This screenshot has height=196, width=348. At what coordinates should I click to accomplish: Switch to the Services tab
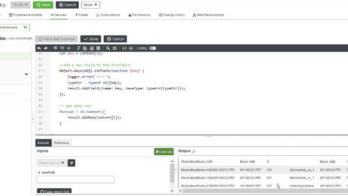(x=58, y=15)
